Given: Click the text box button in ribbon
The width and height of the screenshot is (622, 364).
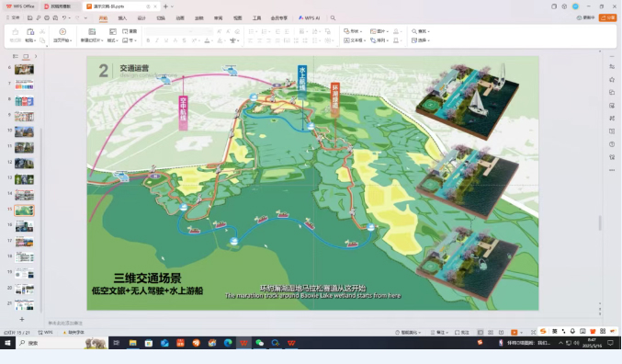Looking at the screenshot, I should (x=355, y=40).
